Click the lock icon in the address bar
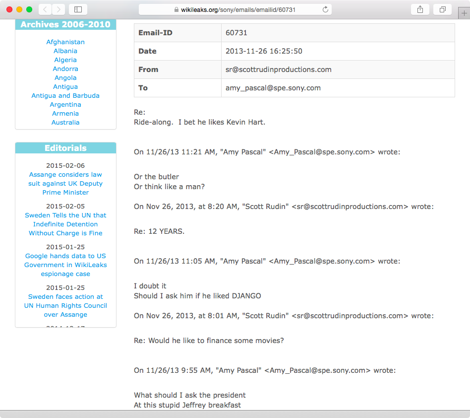The width and height of the screenshot is (470, 418). pyautogui.click(x=176, y=9)
